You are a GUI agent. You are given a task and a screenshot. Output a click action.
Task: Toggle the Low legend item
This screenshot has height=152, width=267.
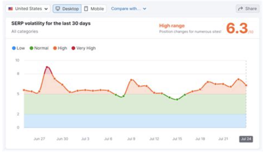point(18,48)
